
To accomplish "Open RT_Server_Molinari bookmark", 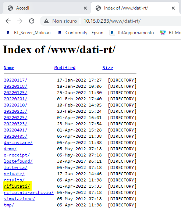I will tap(28, 33).
